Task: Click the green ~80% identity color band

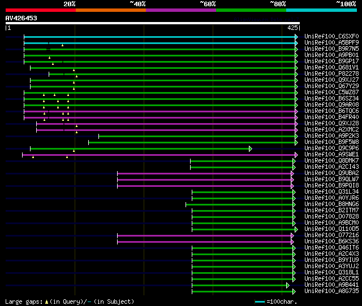Action: 251,10
